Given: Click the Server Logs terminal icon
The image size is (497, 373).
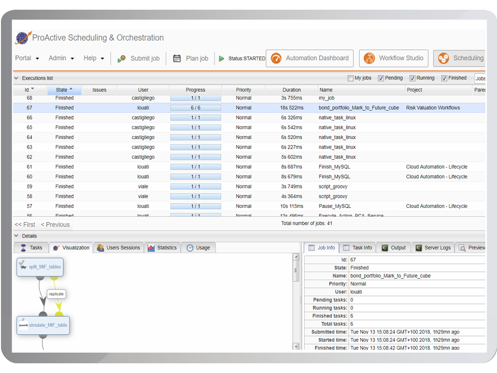Looking at the screenshot, I should point(419,248).
